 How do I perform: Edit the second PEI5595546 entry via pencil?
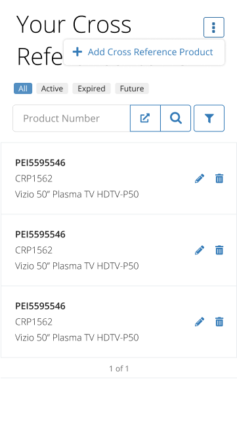tap(200, 250)
